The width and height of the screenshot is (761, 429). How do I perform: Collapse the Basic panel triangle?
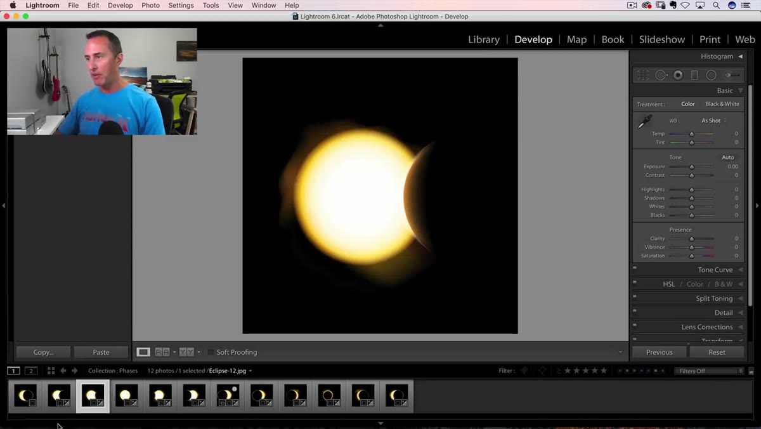click(740, 91)
